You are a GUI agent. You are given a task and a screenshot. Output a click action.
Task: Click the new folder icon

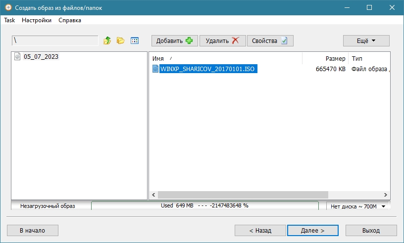pyautogui.click(x=120, y=40)
